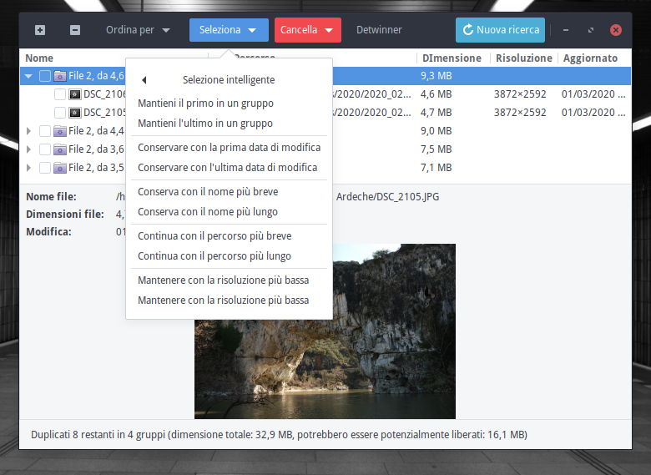Click the DSC_2105 image file icon
The image size is (651, 475).
coord(74,113)
